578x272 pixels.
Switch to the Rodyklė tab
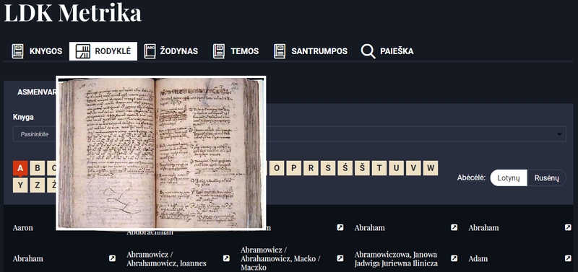tap(103, 51)
